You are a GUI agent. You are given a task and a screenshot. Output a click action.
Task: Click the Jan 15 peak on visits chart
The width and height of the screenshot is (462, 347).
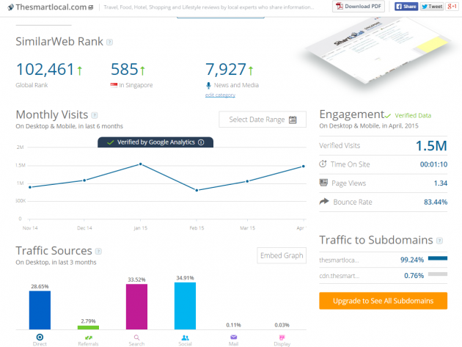tap(139, 164)
